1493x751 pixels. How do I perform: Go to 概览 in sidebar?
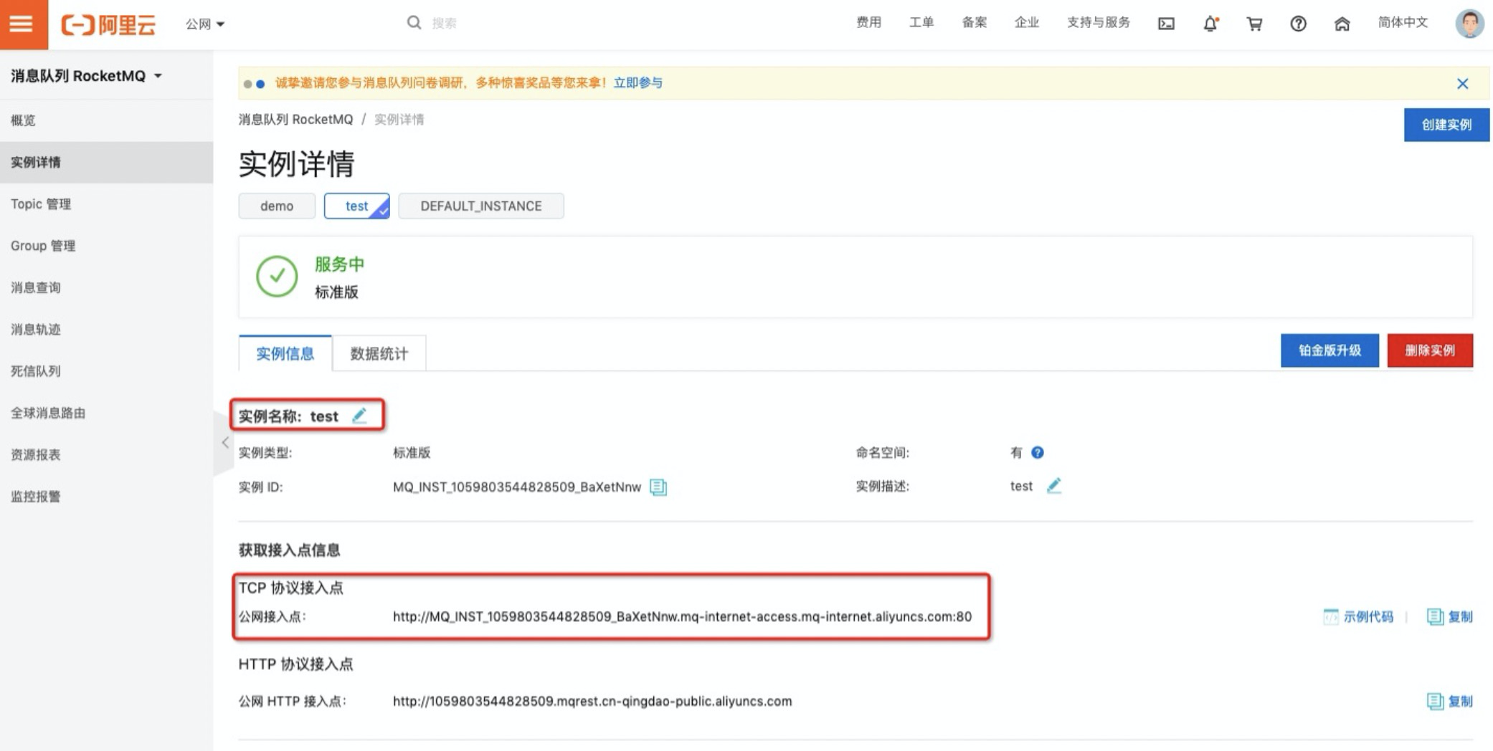(106, 120)
